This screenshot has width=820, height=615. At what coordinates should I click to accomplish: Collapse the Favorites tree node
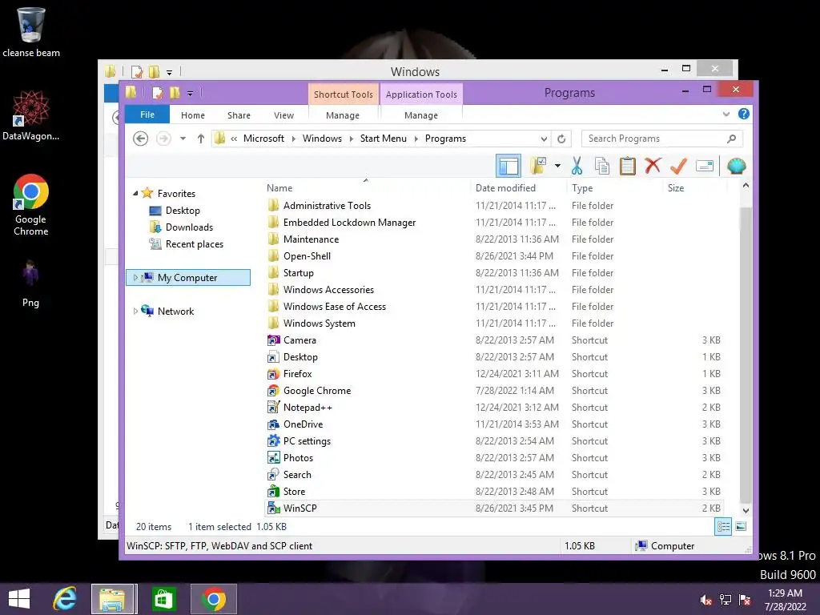click(135, 194)
